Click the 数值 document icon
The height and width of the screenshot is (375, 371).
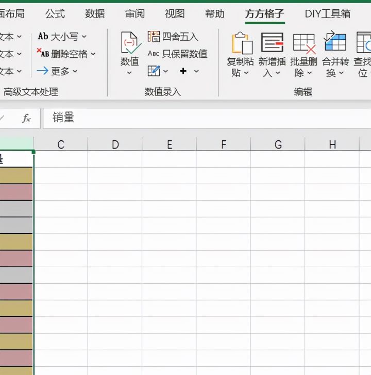point(131,43)
